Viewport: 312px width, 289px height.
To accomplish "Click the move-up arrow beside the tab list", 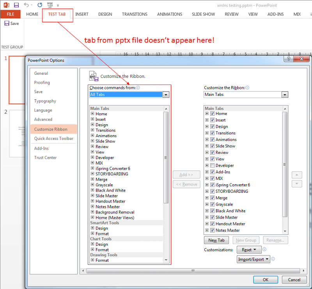I will point(297,174).
